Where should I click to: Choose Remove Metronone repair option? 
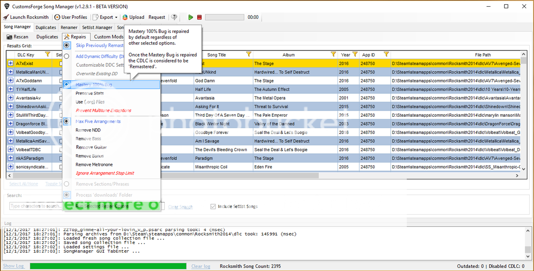click(x=94, y=165)
